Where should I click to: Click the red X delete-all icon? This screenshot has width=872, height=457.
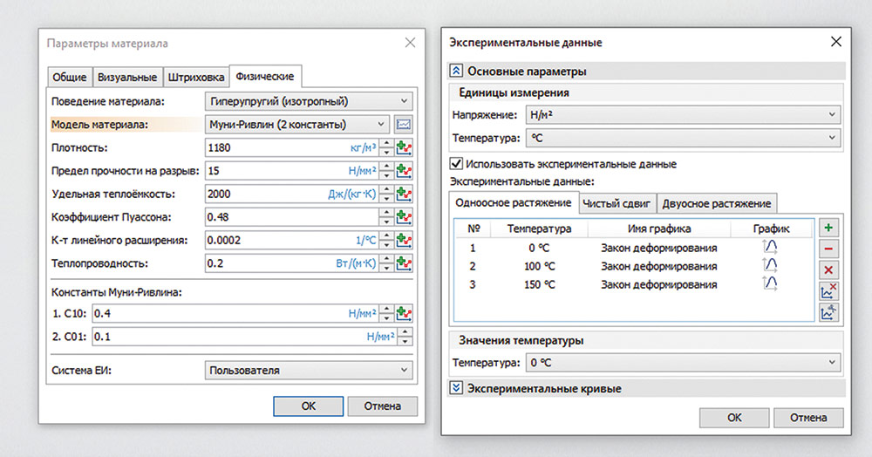(828, 270)
